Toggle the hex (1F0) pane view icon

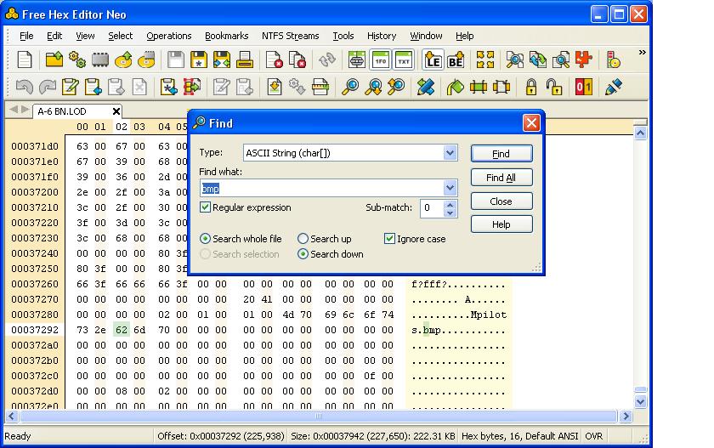tap(380, 60)
